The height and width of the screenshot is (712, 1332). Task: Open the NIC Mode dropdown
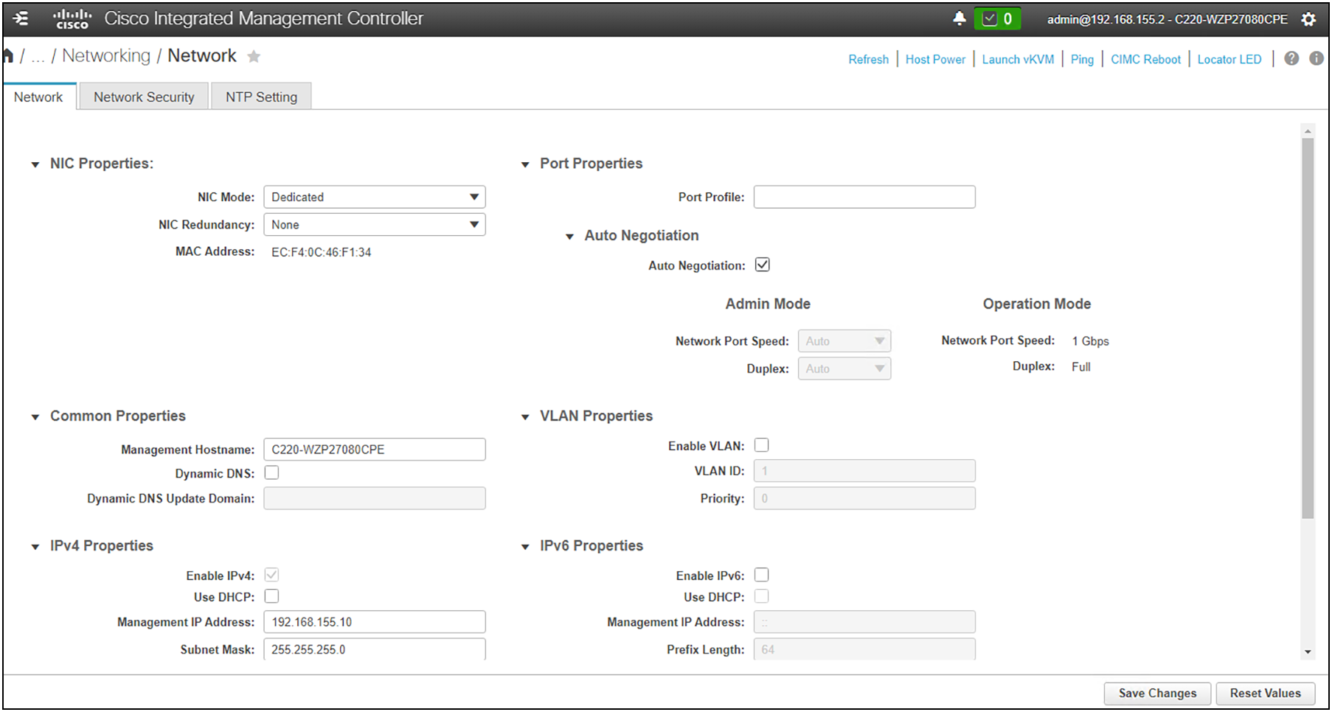375,197
